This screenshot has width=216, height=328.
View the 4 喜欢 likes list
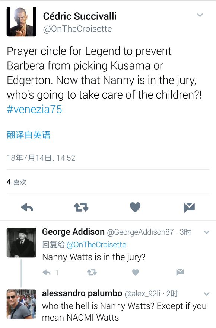coord(16,182)
